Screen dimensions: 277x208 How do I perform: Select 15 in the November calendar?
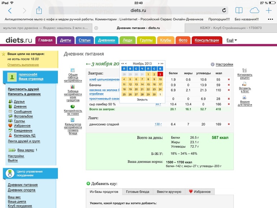pyautogui.click(x=148, y=84)
